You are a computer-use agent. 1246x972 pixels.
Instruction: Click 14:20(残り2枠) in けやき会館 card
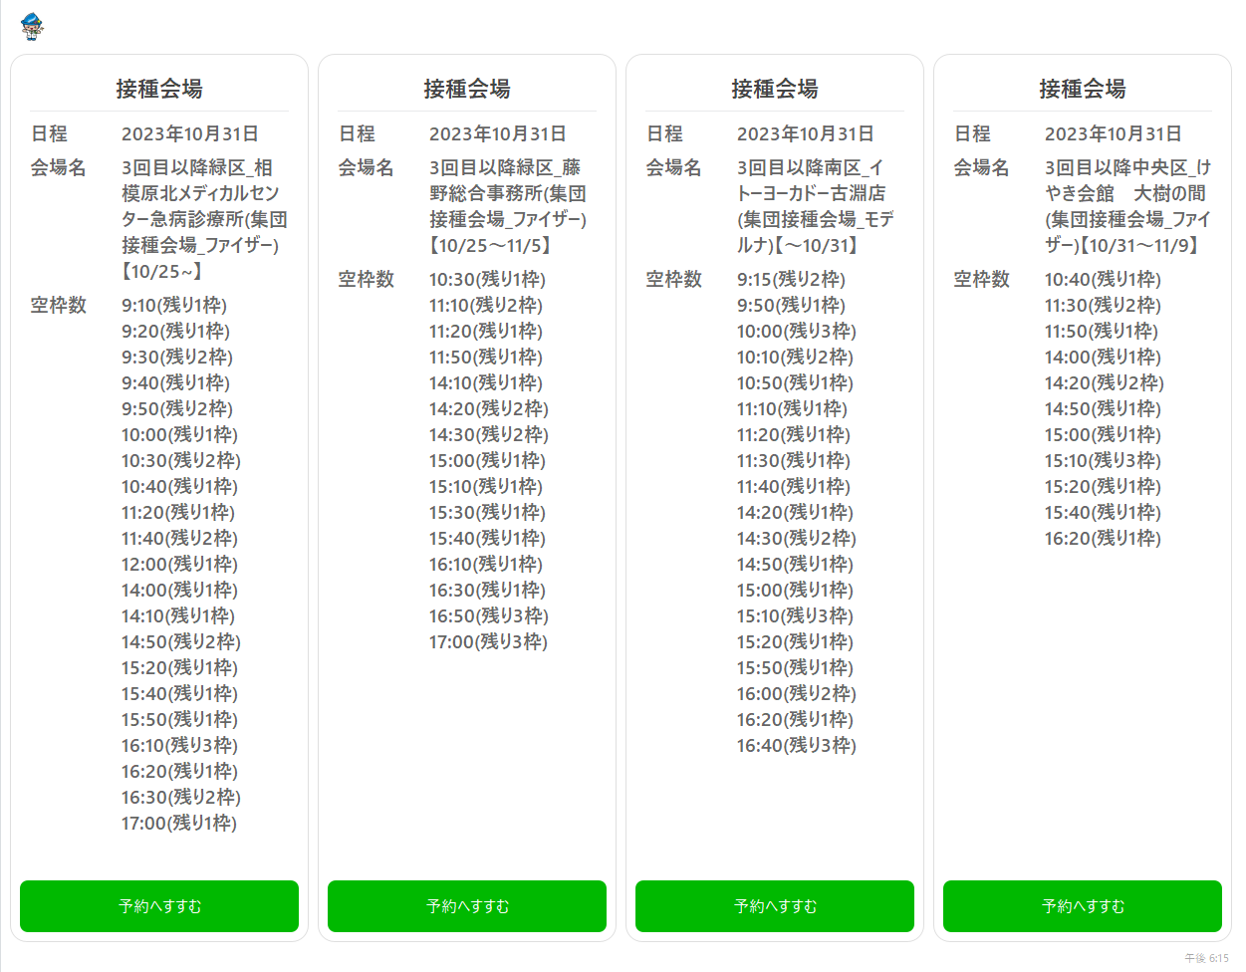click(1105, 383)
